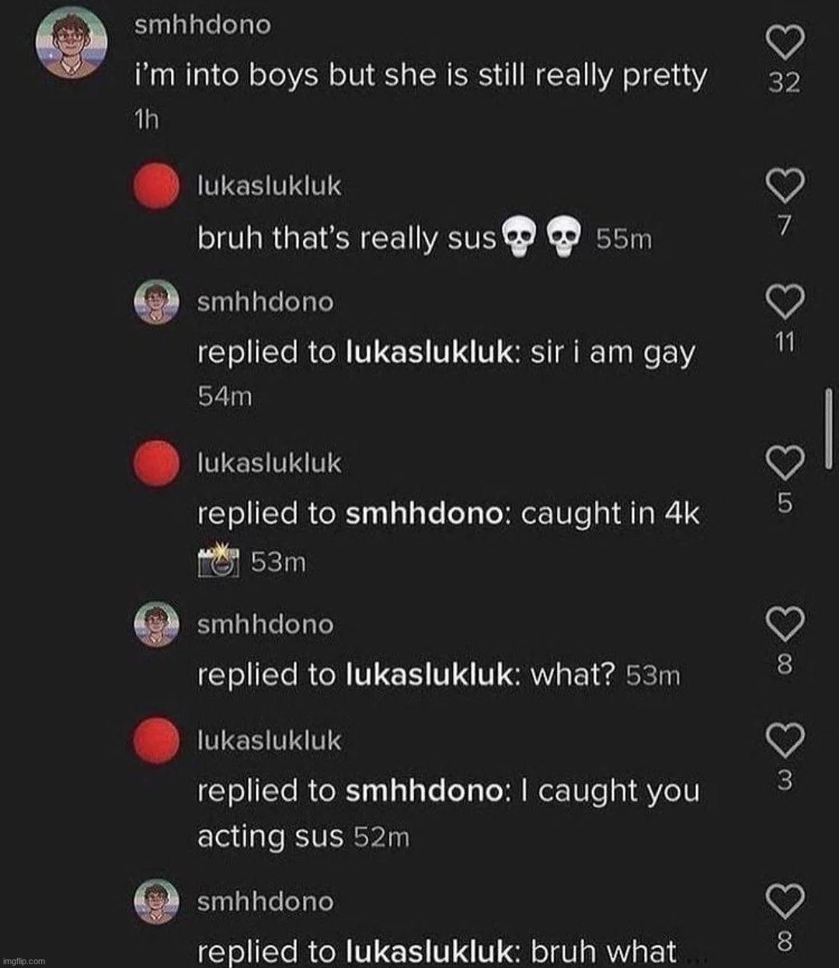Tap lukaslukluk username above 'bruh that's really sus'

tap(270, 186)
